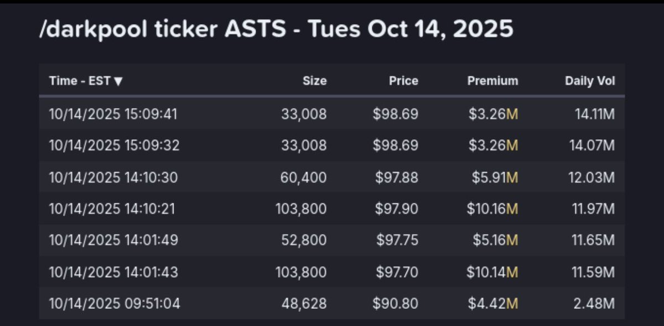Screen dimensions: 664x326
Task: Click the Time - EST sort arrow
Action: tap(118, 81)
